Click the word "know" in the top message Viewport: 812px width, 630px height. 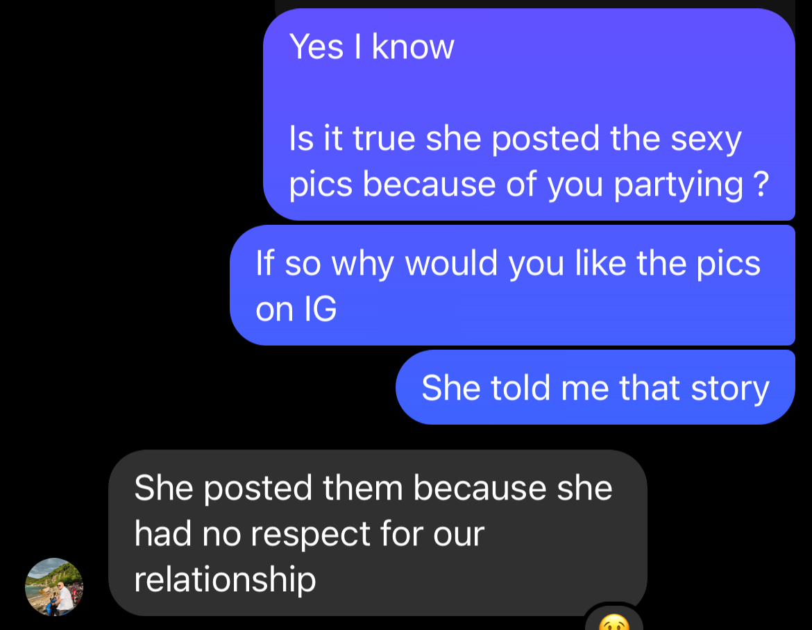(413, 46)
